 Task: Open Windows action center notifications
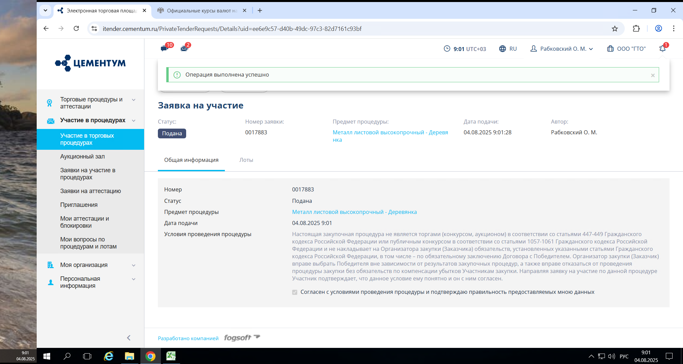(669, 356)
